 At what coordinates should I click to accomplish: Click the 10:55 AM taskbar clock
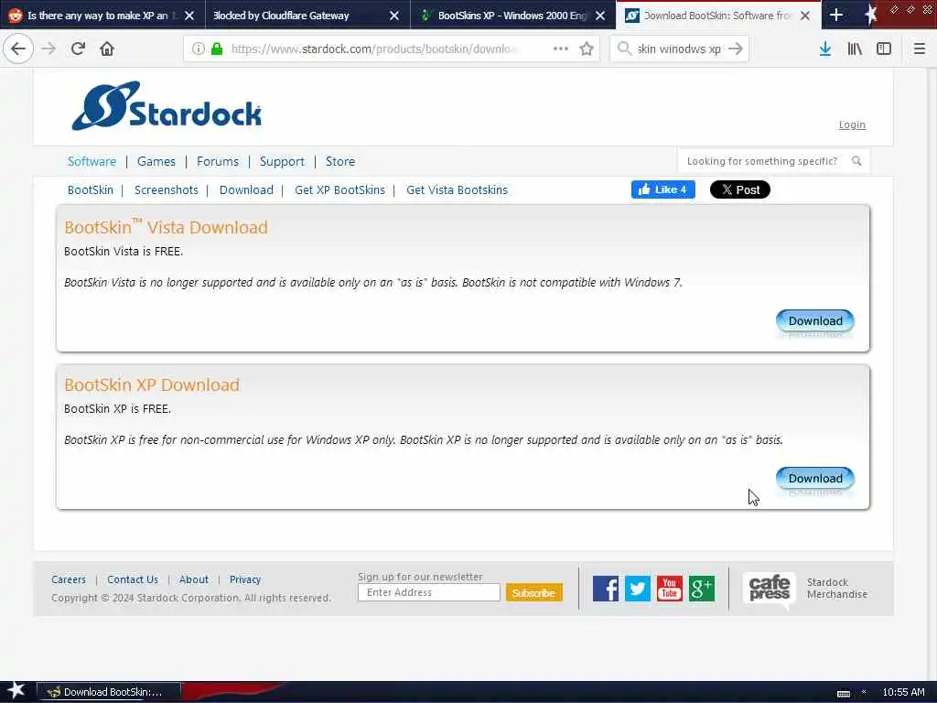pyautogui.click(x=903, y=692)
